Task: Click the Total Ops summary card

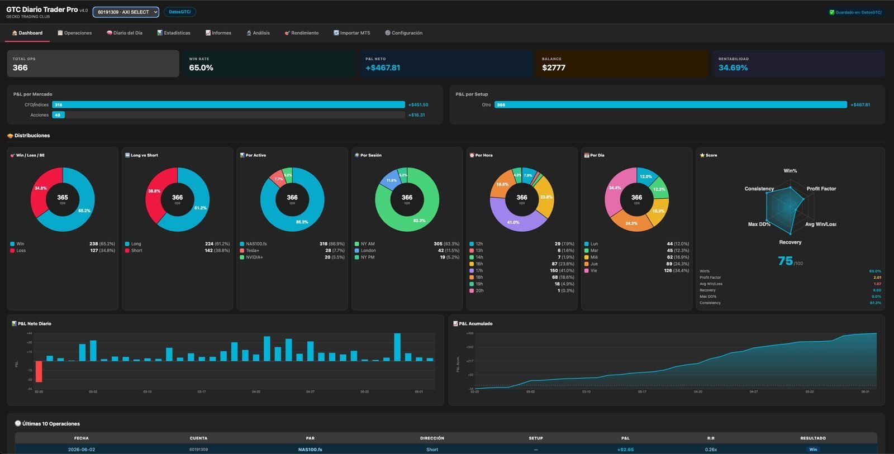Action: coord(93,64)
